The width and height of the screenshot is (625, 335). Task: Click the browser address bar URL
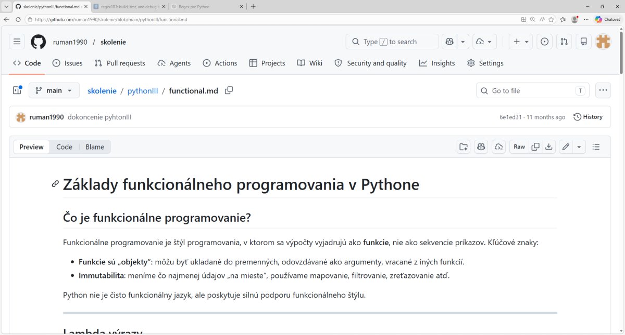[111, 19]
